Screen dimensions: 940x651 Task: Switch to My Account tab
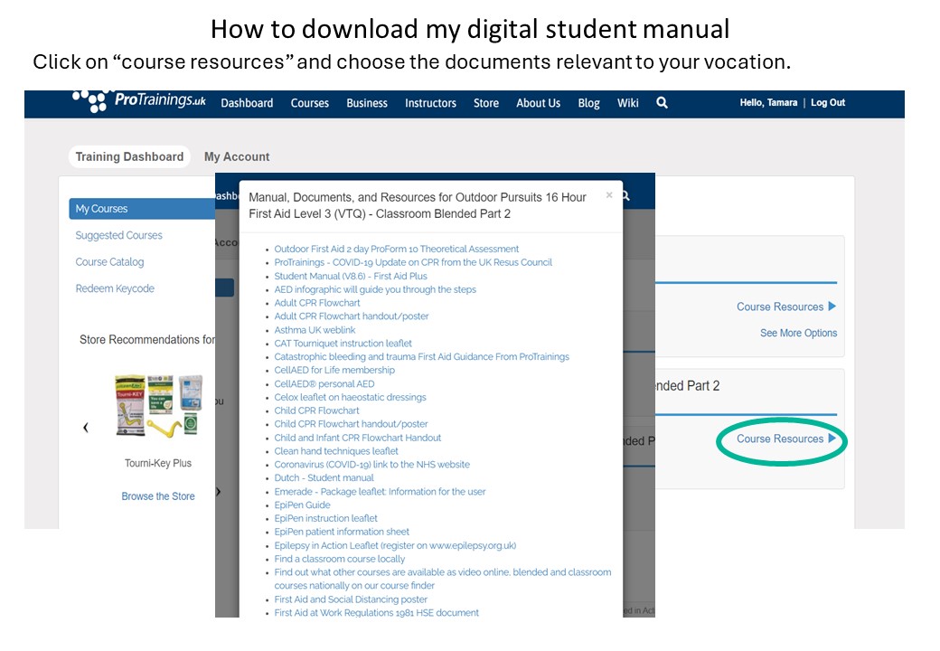tap(237, 156)
